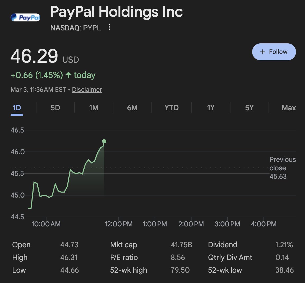Select the 1D time range tab
The width and height of the screenshot is (305, 283).
click(x=17, y=108)
